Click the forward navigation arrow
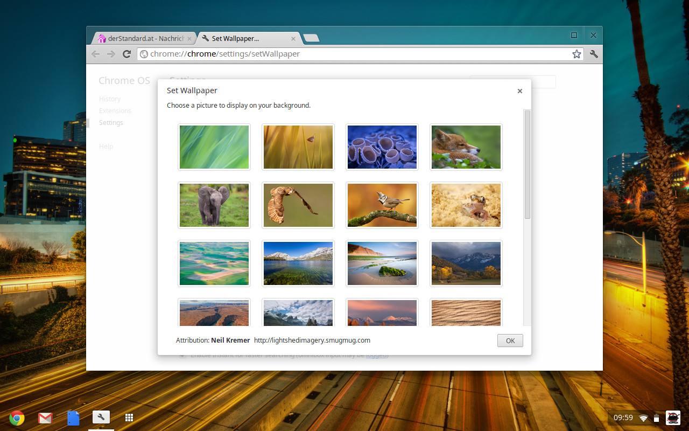 [x=111, y=54]
